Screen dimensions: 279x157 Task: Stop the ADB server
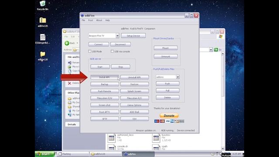121,67
